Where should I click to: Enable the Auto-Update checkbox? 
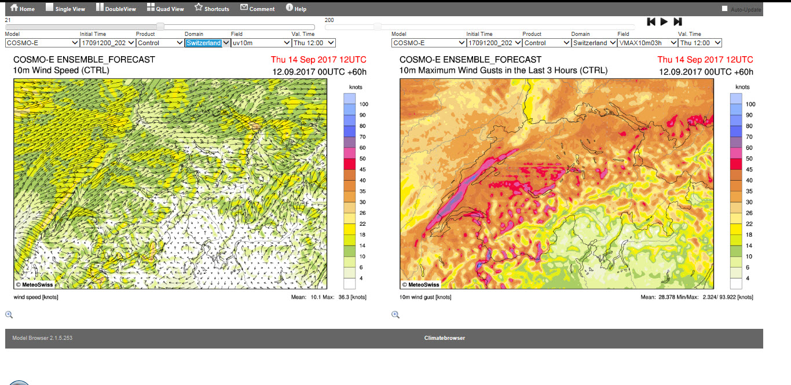[724, 9]
